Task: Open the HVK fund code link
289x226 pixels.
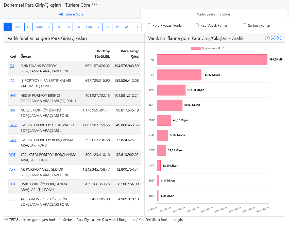Action: (13, 95)
